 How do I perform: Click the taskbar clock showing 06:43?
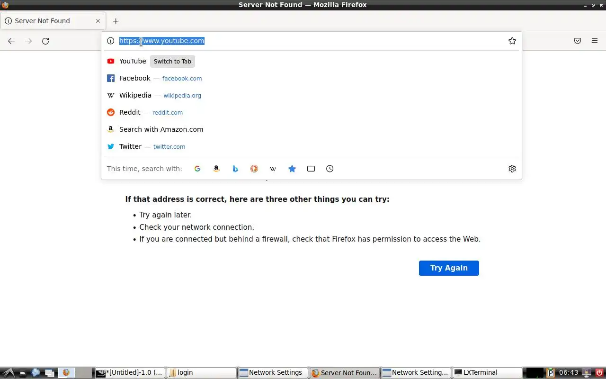pos(569,373)
